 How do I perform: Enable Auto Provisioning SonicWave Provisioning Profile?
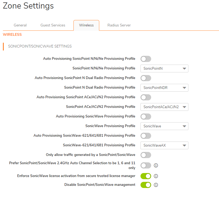146,116
